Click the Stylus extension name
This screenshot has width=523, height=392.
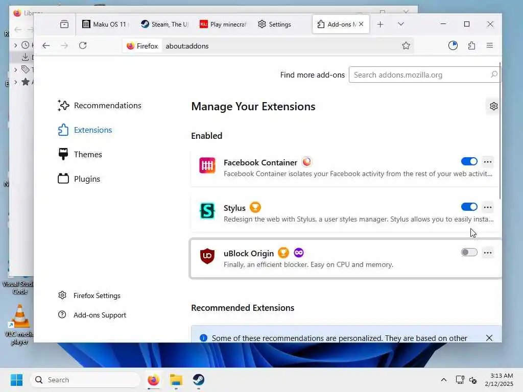[234, 208]
